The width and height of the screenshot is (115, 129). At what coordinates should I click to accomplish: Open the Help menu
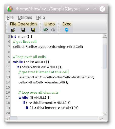[x=41, y=18]
